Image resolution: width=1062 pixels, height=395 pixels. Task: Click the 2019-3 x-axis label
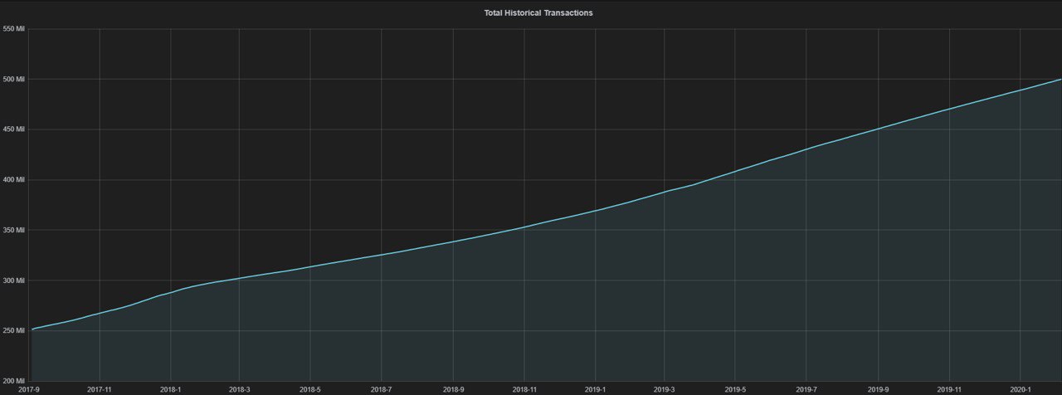tap(664, 389)
